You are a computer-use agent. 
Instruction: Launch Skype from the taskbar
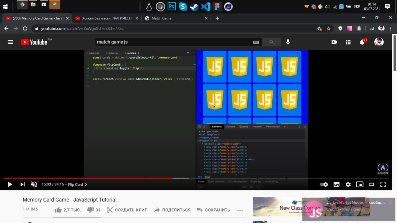[183, 7]
